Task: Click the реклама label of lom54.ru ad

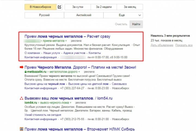Action: coord(81,103)
